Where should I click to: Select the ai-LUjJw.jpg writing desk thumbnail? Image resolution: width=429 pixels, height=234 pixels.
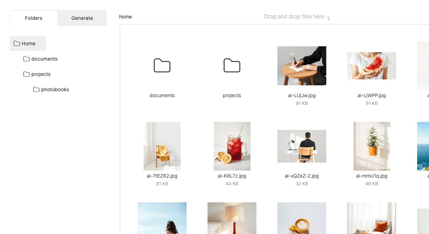pos(302,66)
